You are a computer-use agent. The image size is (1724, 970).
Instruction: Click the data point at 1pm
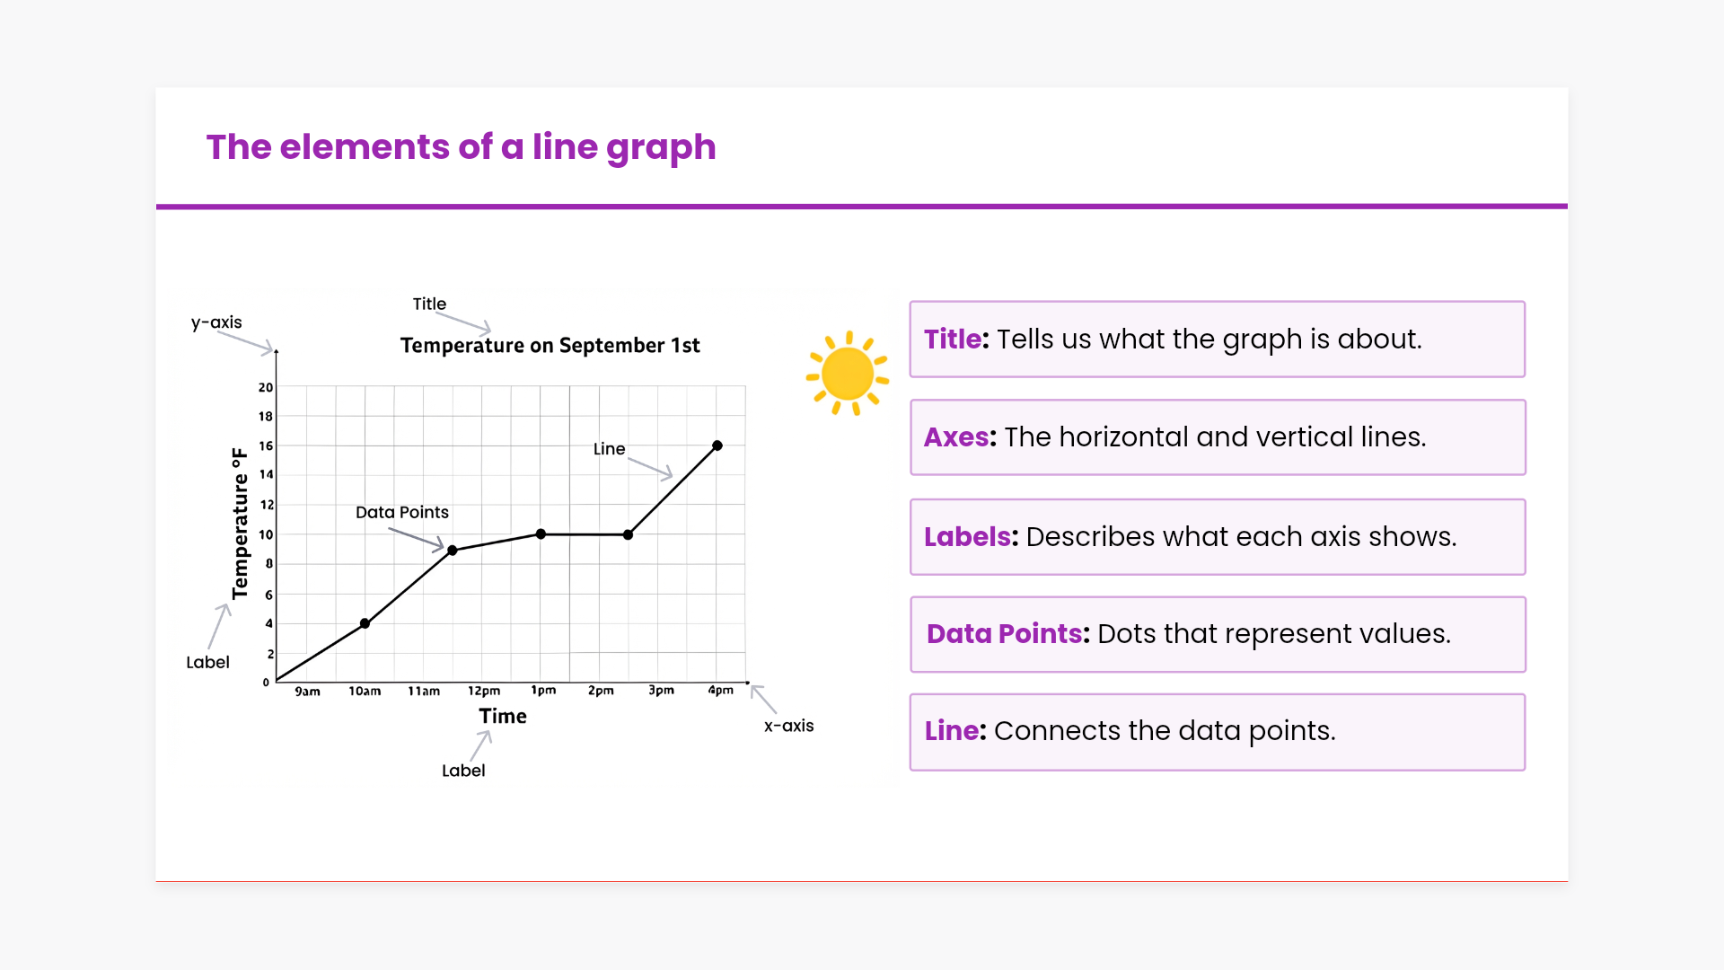541,534
